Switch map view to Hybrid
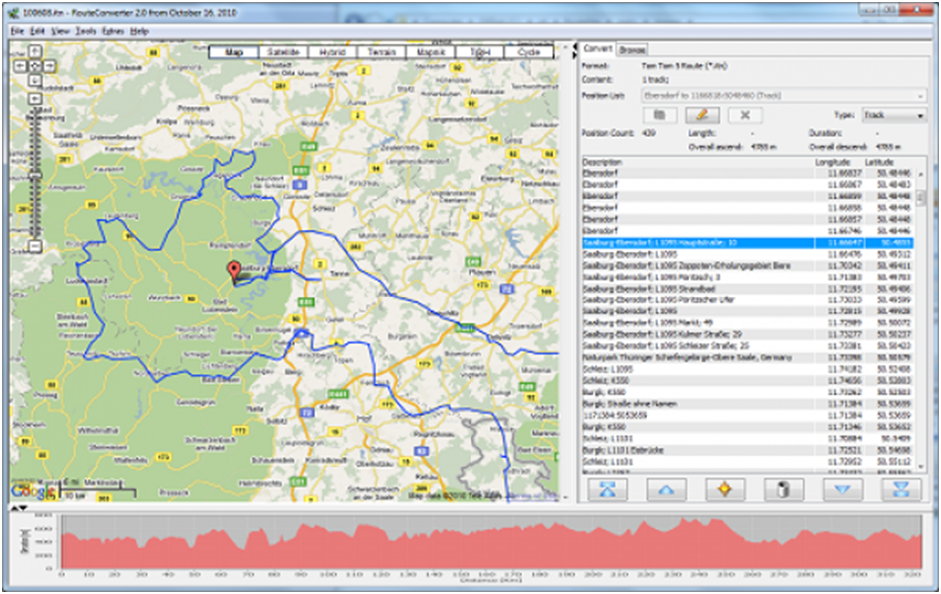Viewport: 941px width, 594px height. pyautogui.click(x=332, y=52)
